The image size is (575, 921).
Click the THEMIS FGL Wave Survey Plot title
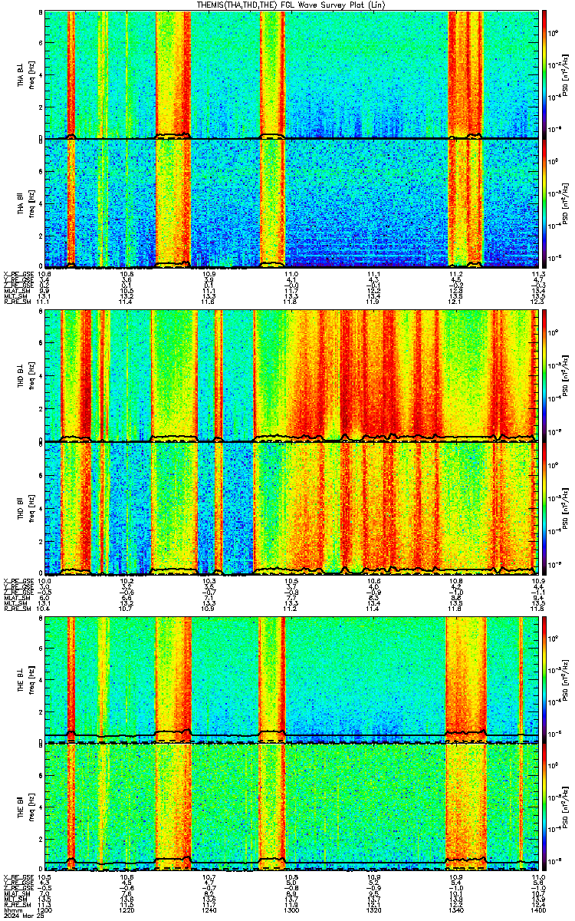pyautogui.click(x=291, y=5)
